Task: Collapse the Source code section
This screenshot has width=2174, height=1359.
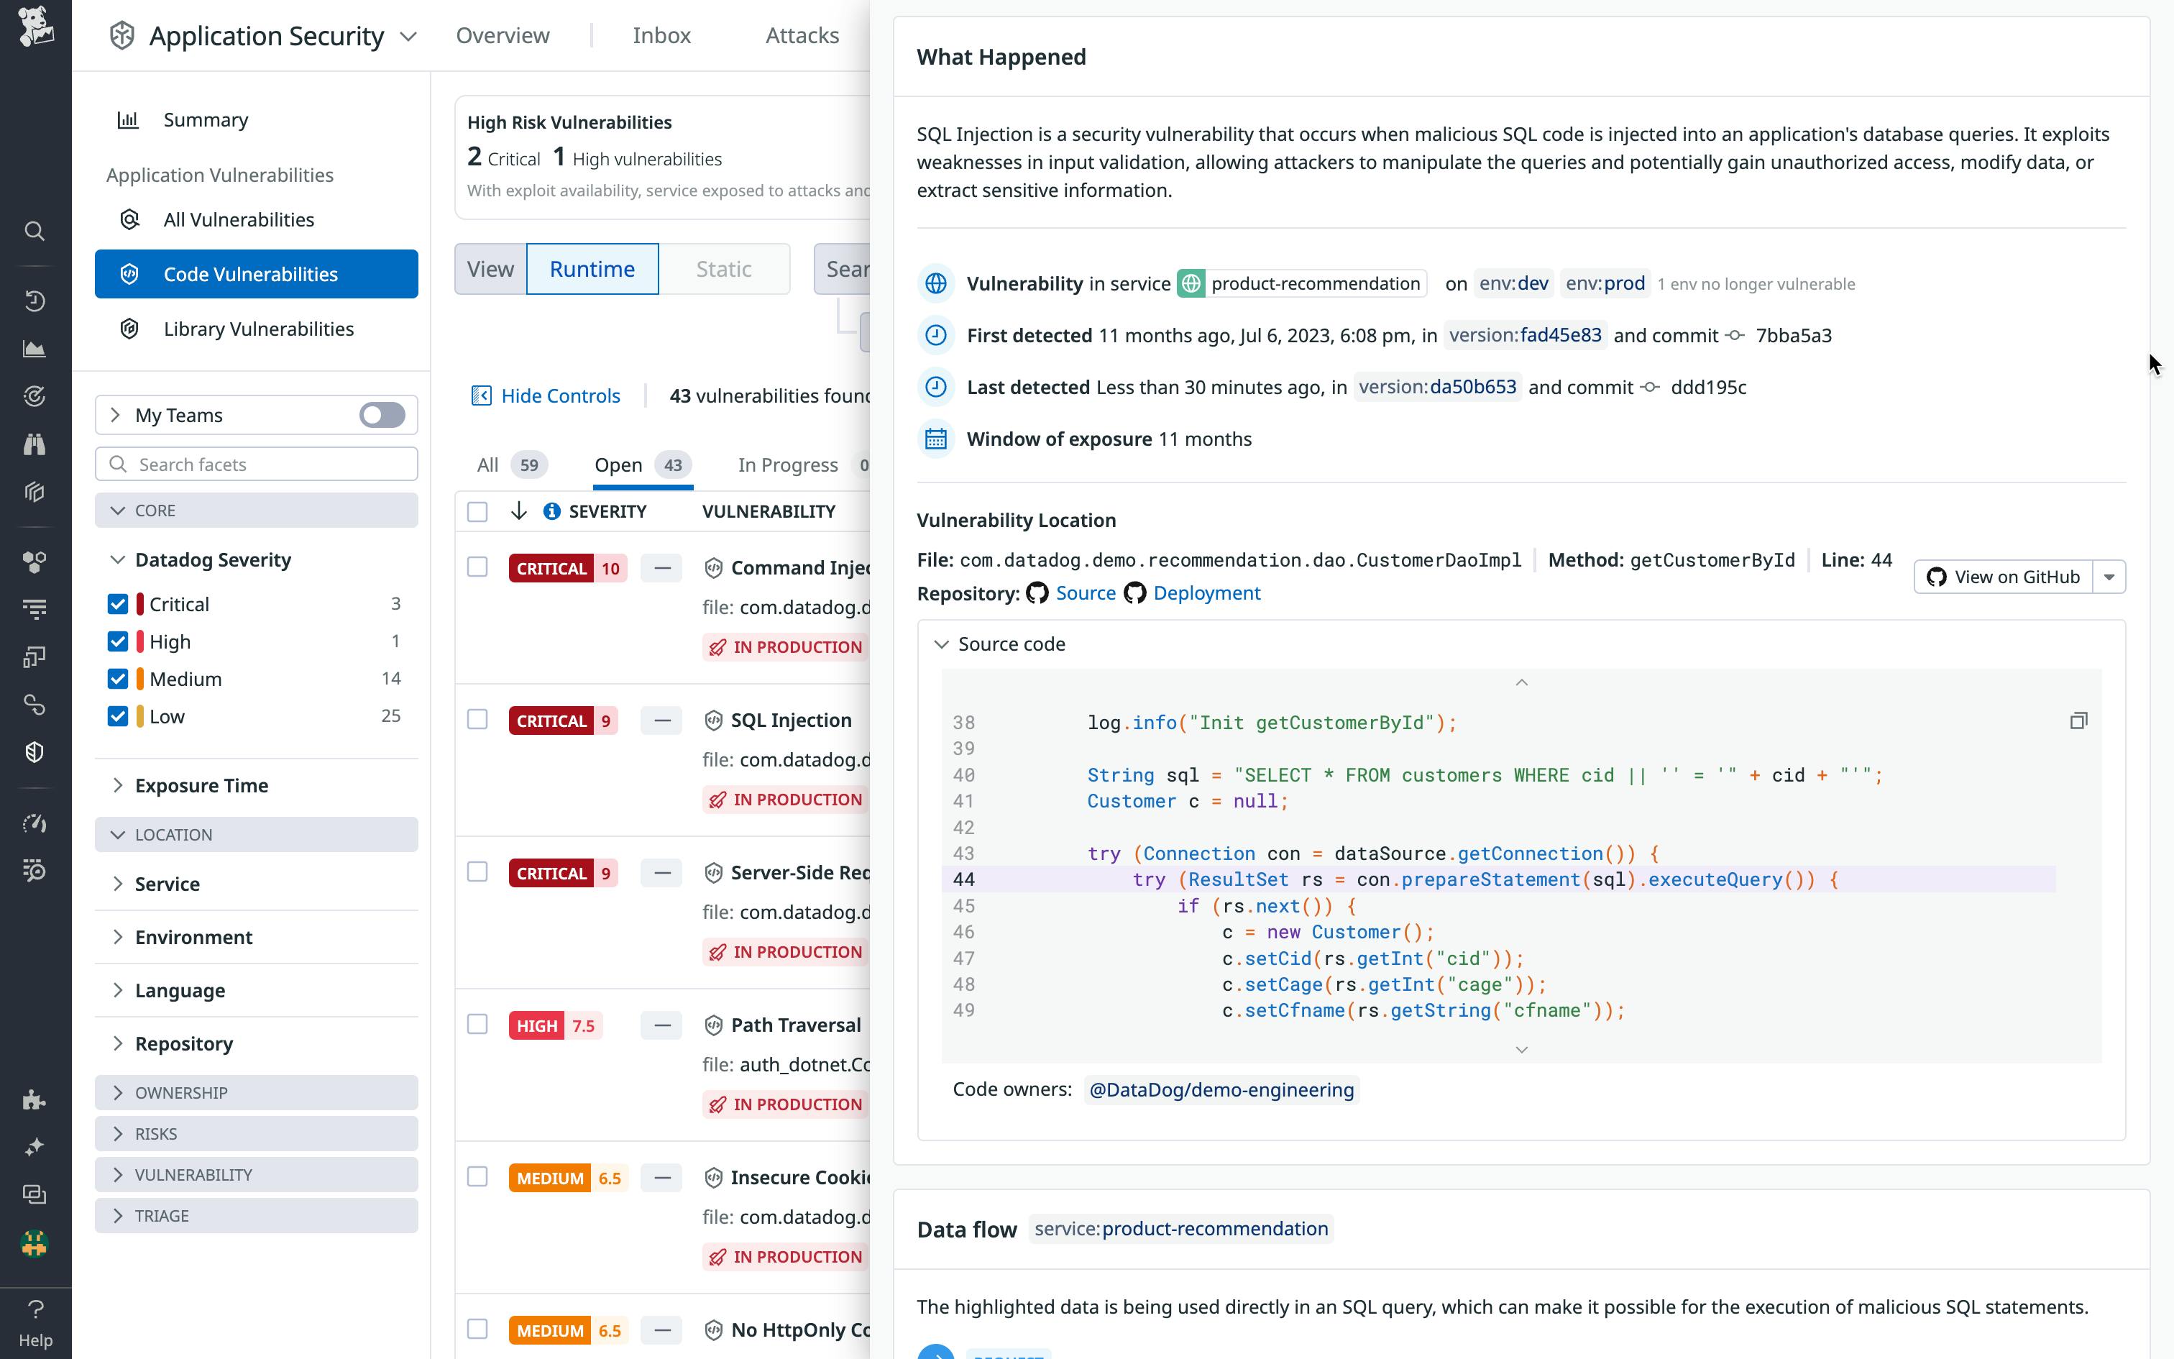Action: tap(942, 644)
